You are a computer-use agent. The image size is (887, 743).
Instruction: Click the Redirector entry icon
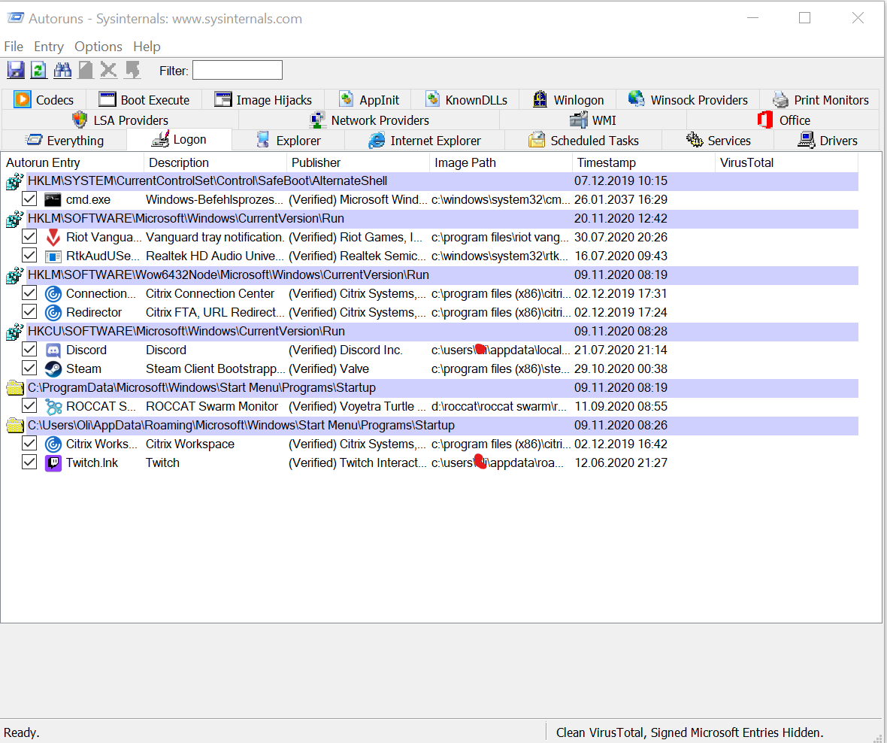pyautogui.click(x=53, y=312)
